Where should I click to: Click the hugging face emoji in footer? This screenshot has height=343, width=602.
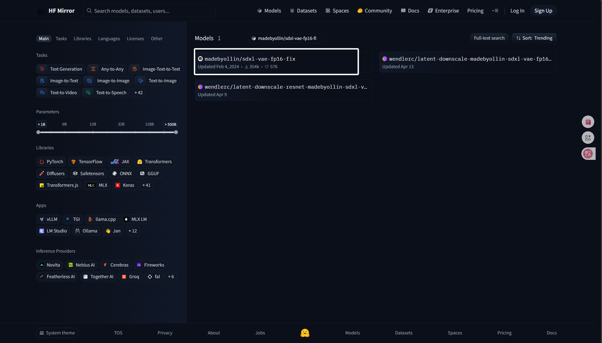tap(305, 333)
